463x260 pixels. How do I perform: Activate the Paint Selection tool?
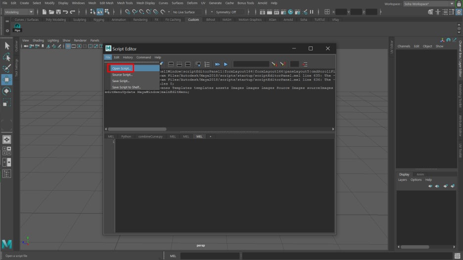click(7, 68)
